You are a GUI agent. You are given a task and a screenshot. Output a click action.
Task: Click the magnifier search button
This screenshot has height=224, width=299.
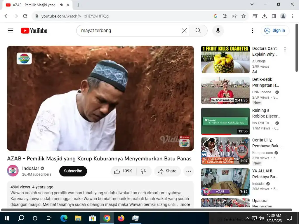(198, 30)
